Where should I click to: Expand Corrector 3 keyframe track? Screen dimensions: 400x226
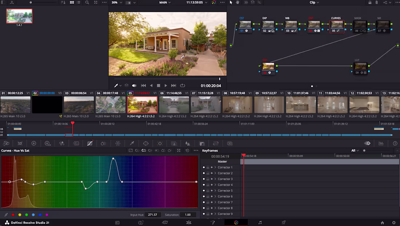(215, 179)
